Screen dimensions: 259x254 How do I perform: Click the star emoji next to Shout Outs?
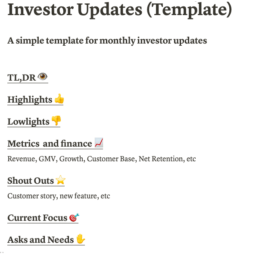(x=60, y=180)
